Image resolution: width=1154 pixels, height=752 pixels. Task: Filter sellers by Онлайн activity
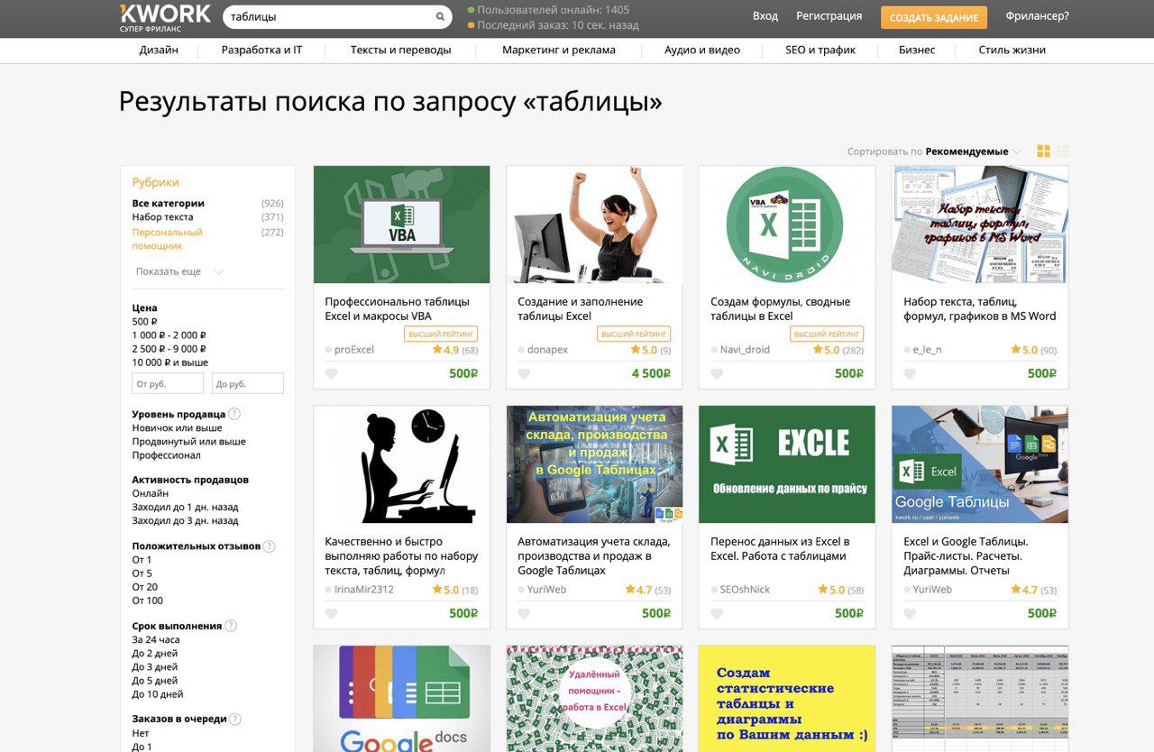150,494
